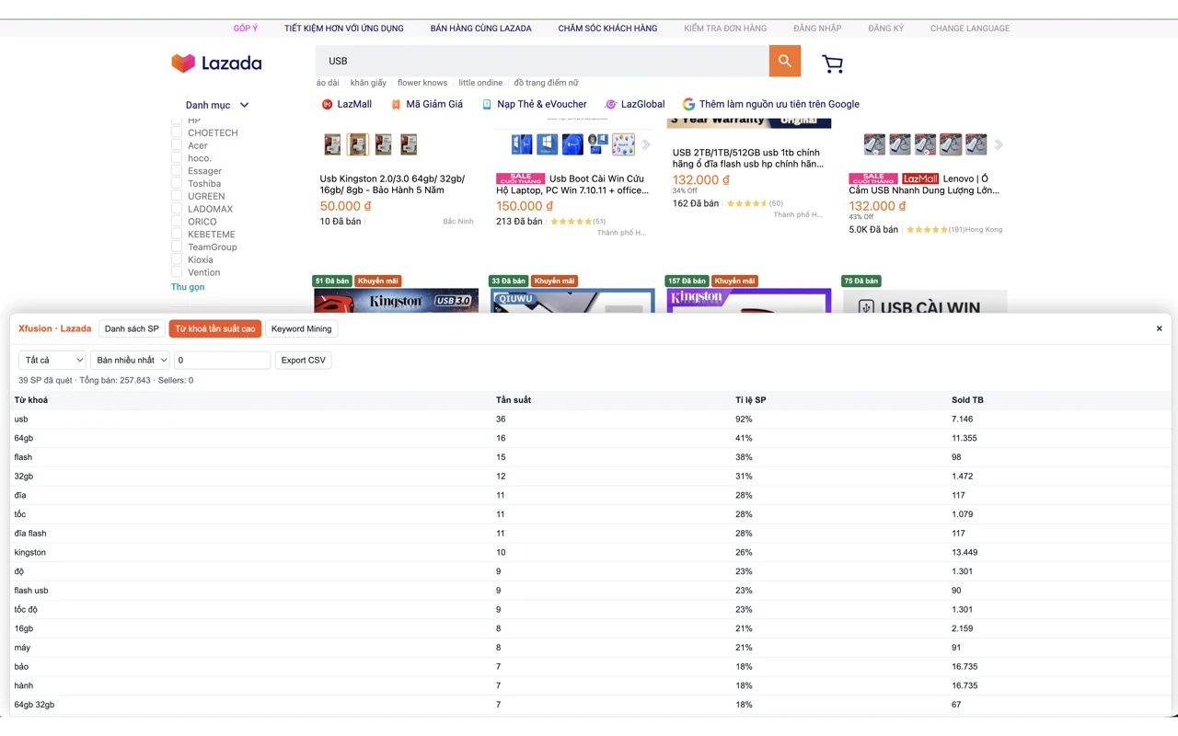Click the GÓP Ý feedback link

click(x=246, y=29)
